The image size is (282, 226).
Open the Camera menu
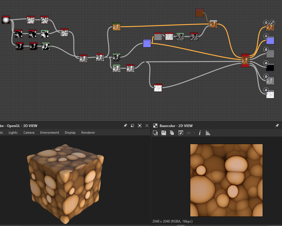pyautogui.click(x=29, y=133)
